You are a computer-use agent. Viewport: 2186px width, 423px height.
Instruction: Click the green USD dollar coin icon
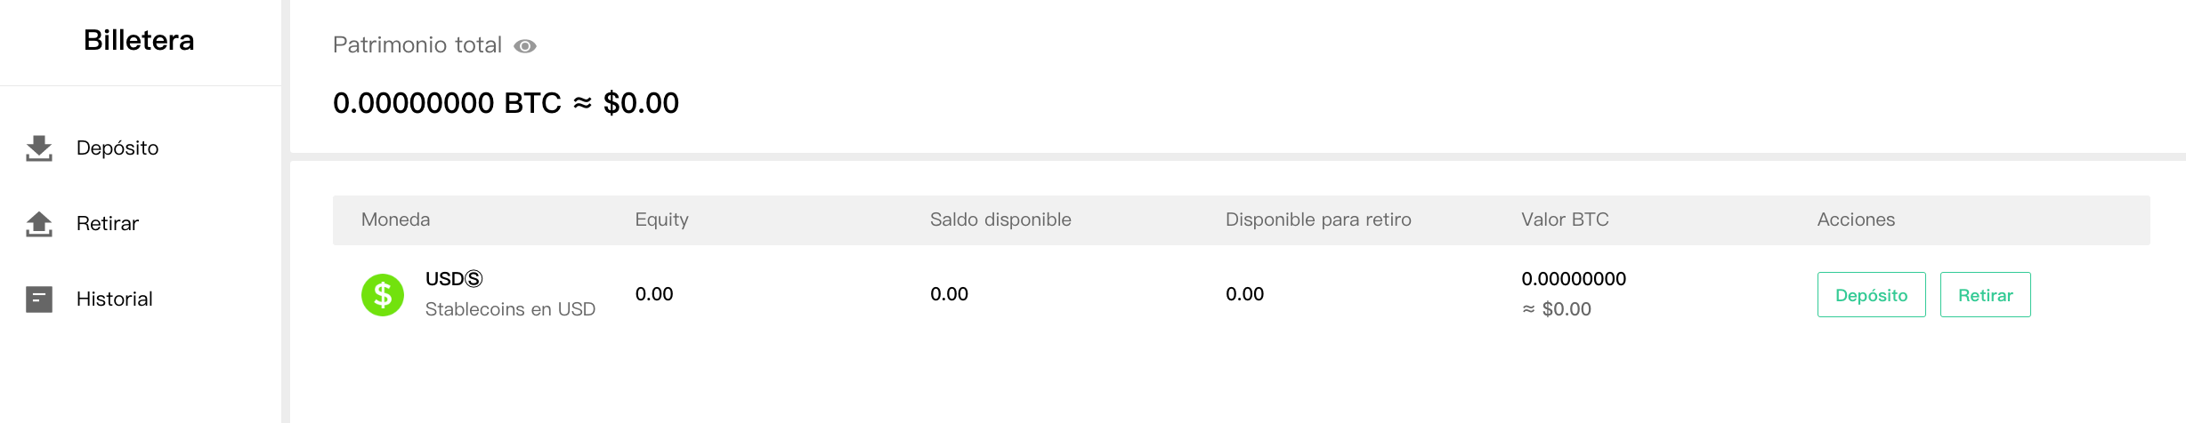click(x=383, y=295)
